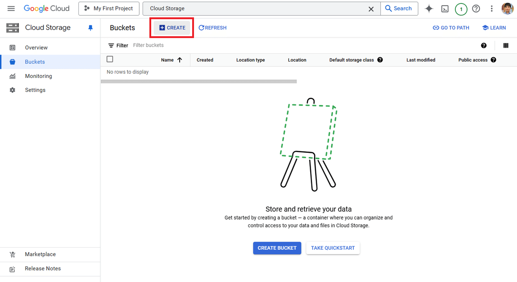Click the Cloud Storage product icon

tap(12, 28)
